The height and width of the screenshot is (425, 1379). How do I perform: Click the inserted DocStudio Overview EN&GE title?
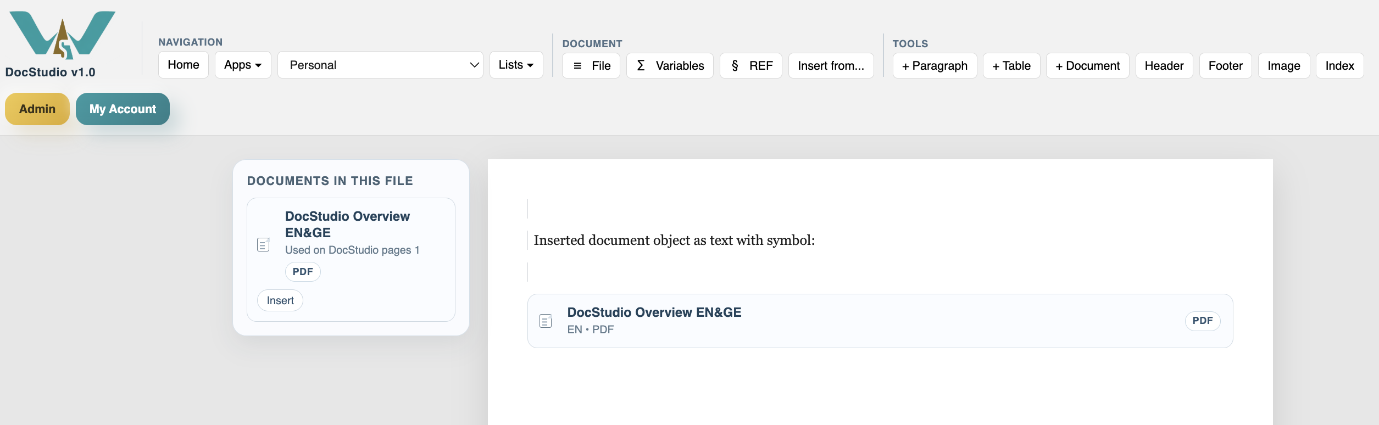coord(654,312)
